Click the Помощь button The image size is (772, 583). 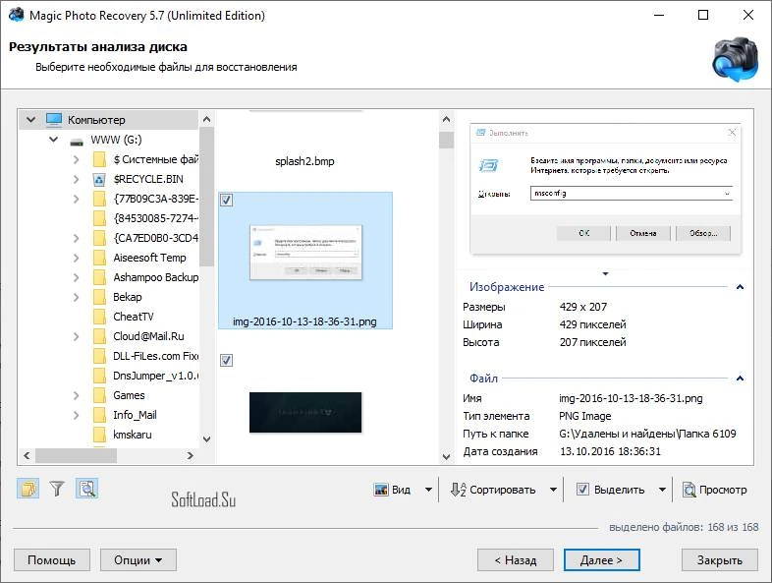coord(52,560)
